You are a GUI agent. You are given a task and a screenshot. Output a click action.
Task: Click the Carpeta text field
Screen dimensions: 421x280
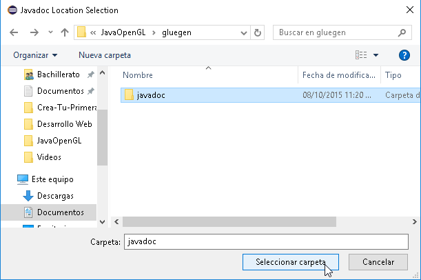(266, 241)
